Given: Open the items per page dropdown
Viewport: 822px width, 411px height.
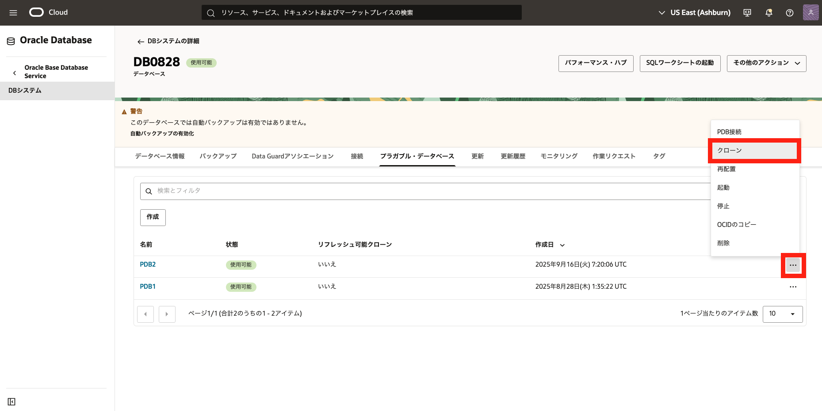Looking at the screenshot, I should tap(782, 314).
